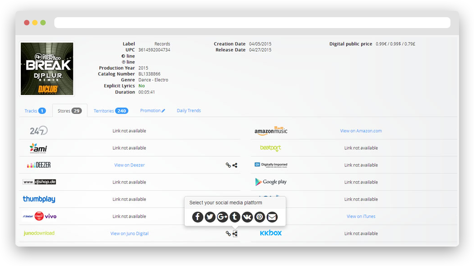This screenshot has height=266, width=474.
Task: Open the share icon next to Deezer
Action: (x=235, y=165)
